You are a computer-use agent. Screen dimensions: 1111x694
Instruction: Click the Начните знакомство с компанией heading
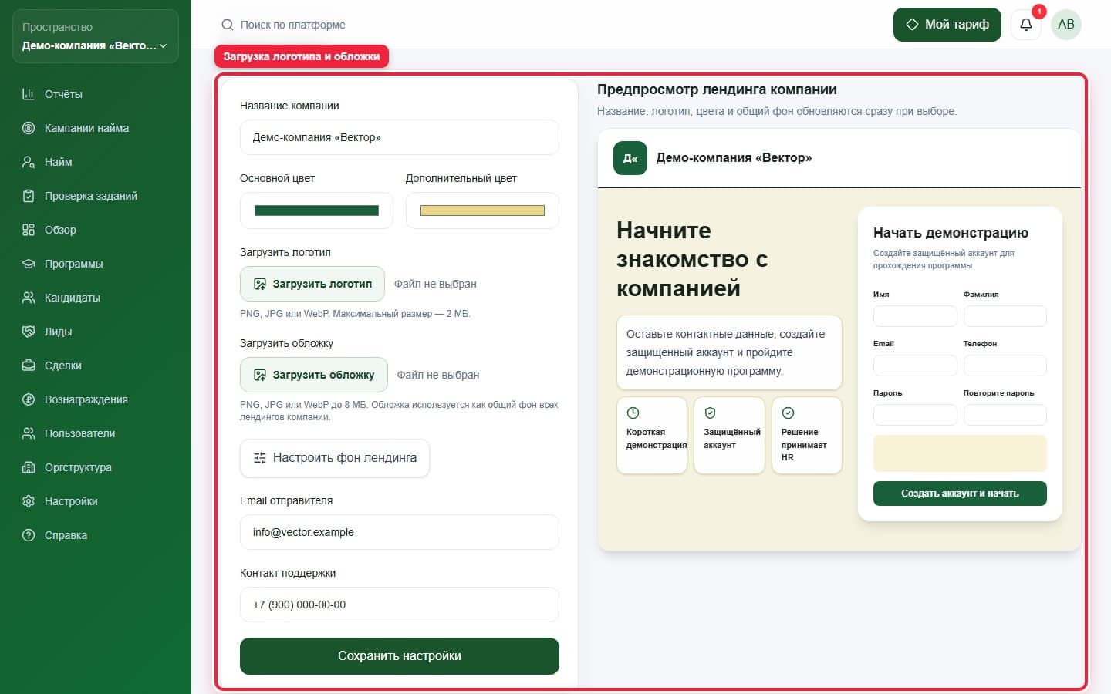[692, 259]
